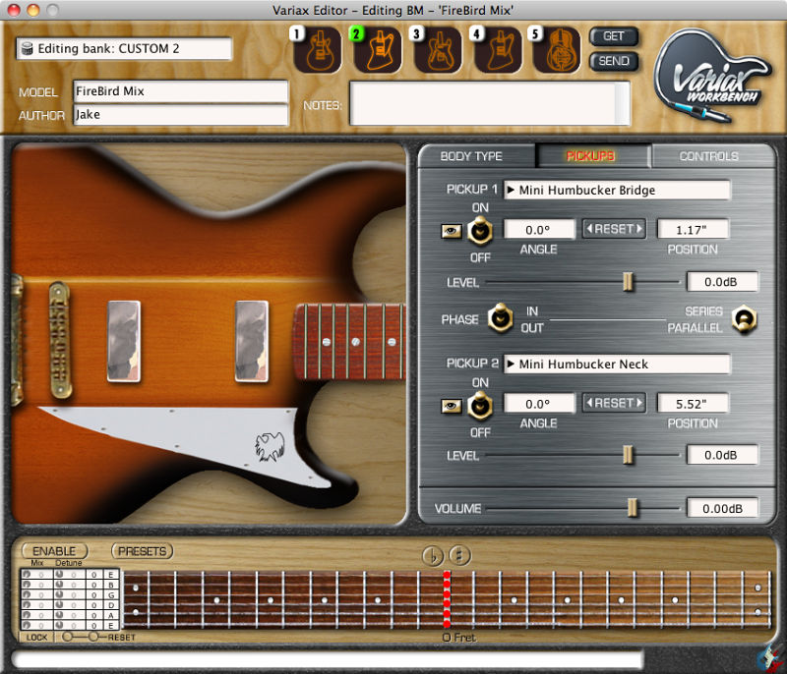Click the SEND button
The image size is (787, 674).
613,61
